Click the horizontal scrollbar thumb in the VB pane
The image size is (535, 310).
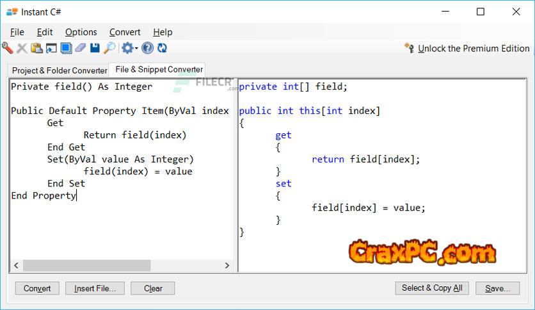point(86,265)
